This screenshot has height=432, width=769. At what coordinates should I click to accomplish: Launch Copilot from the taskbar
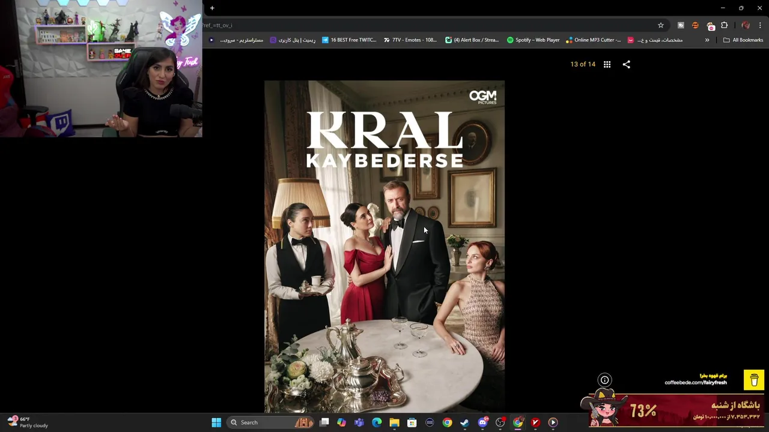(x=342, y=422)
